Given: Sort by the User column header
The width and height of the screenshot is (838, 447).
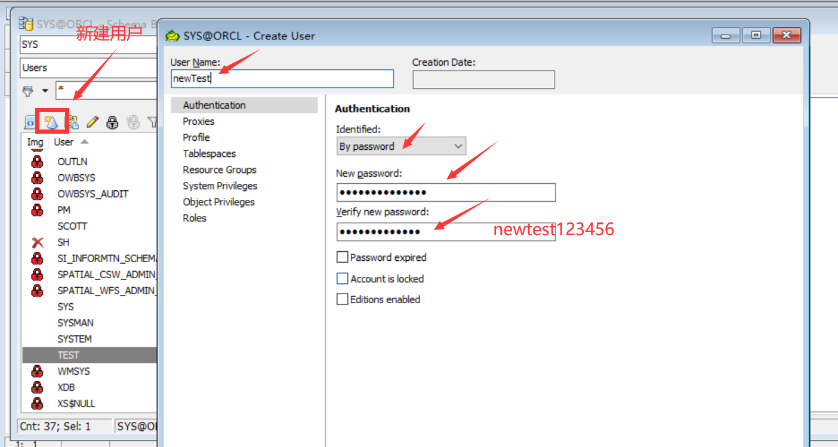Looking at the screenshot, I should click(x=71, y=142).
